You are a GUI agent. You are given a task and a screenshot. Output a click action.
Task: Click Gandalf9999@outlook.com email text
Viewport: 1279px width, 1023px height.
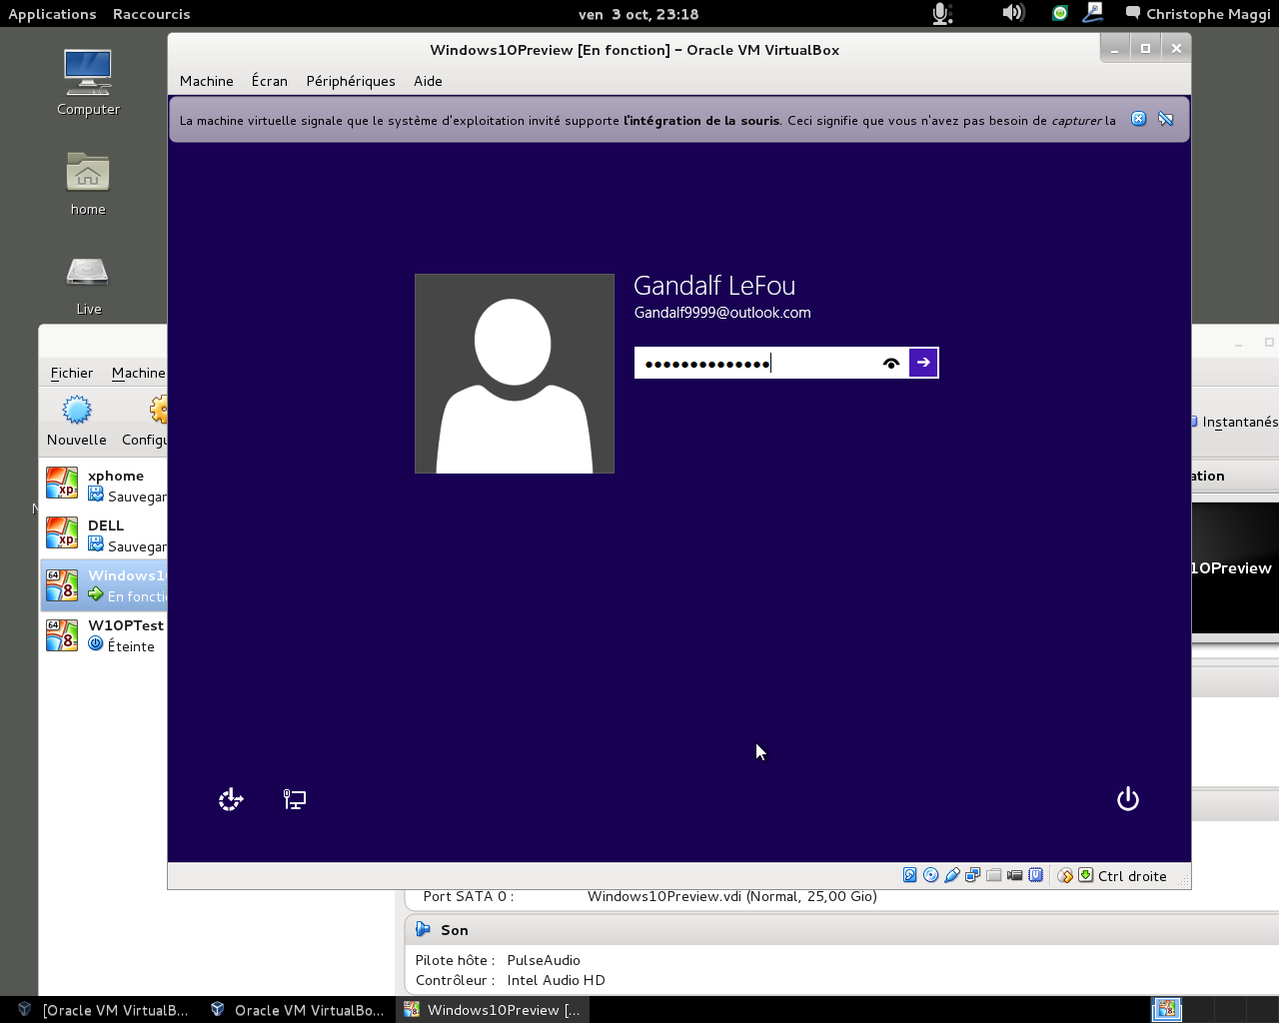point(722,313)
